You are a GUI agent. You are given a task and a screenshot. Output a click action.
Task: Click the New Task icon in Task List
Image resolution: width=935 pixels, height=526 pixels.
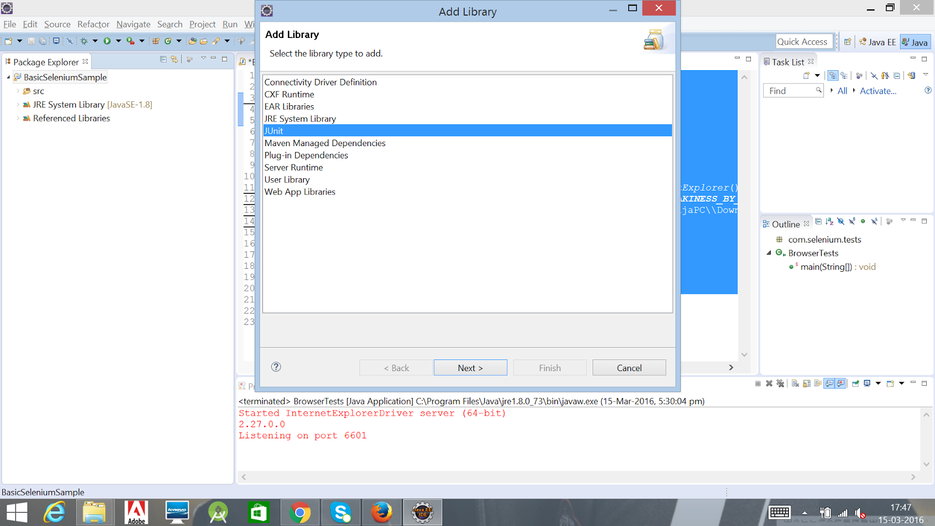click(x=806, y=75)
